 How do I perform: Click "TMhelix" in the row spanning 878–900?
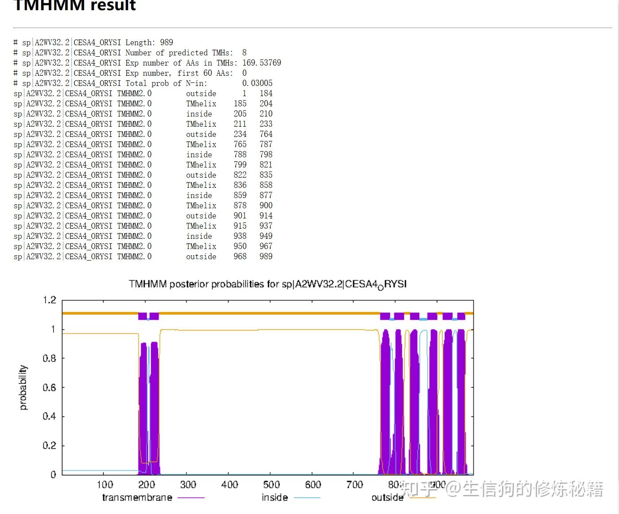click(x=201, y=206)
